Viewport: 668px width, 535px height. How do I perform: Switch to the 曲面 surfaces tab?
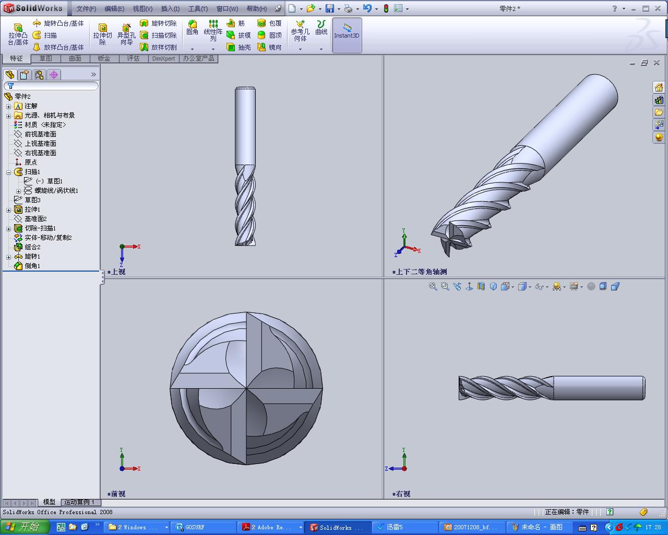(75, 59)
